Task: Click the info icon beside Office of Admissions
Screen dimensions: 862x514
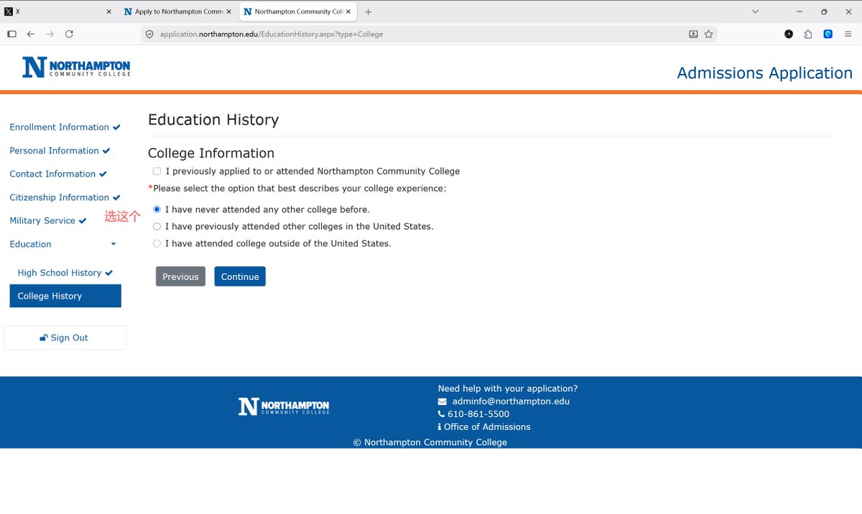Action: coord(440,426)
